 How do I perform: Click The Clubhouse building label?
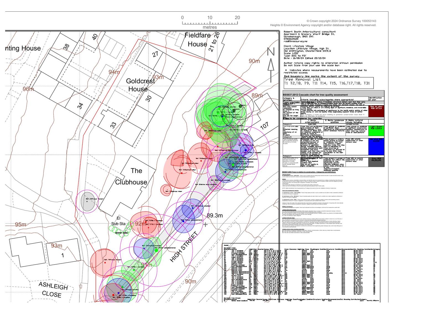pos(131,177)
